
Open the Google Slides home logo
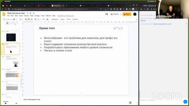tap(4, 14)
